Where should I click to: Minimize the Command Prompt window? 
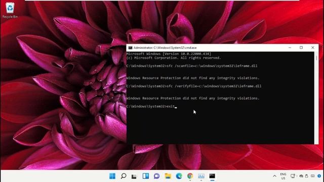pos(290,48)
